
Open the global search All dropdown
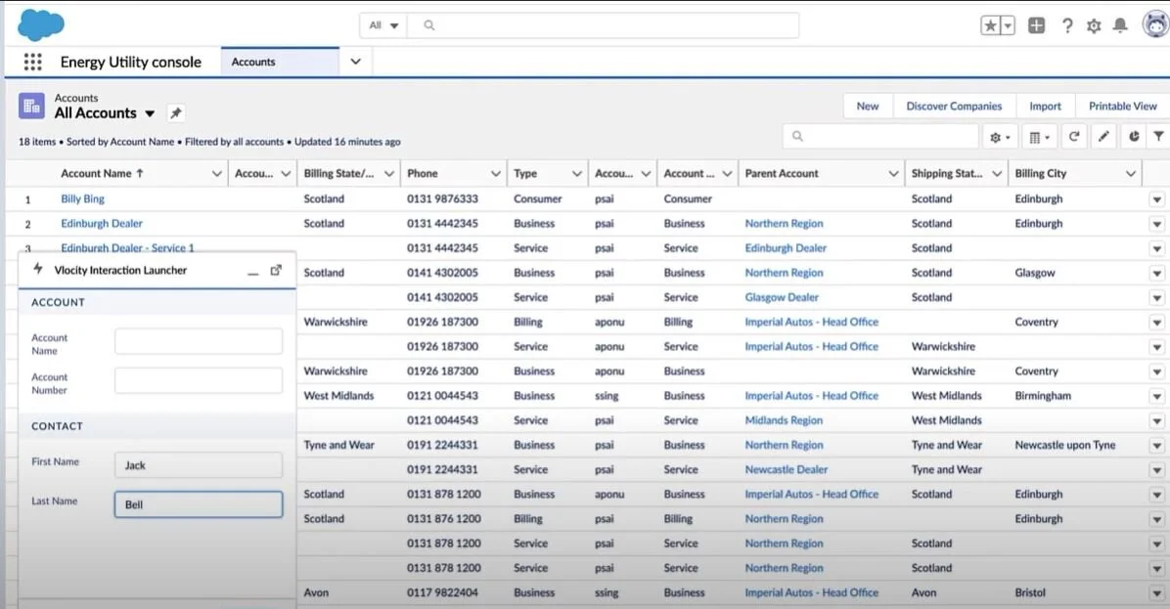[383, 25]
